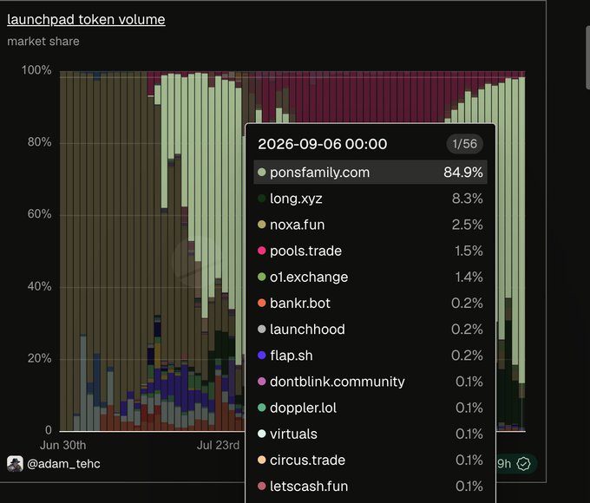Select the flap.sh tooltip row

point(370,356)
